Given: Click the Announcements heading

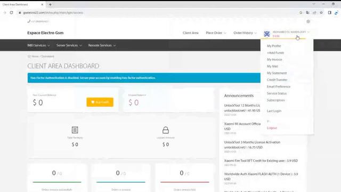Looking at the screenshot, I should pos(239,95).
